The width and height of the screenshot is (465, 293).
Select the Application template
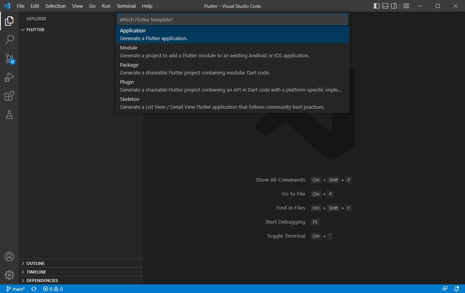click(232, 35)
